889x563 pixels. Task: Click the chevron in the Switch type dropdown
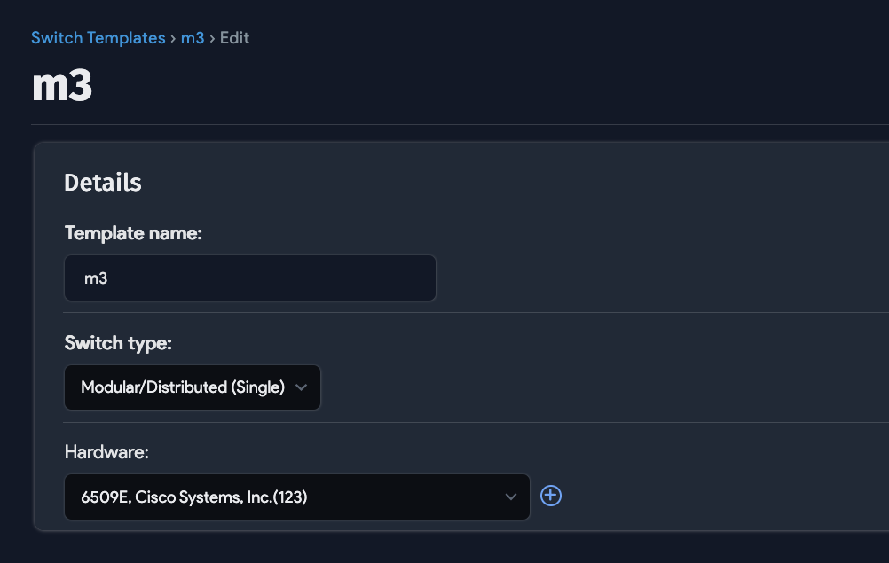(301, 387)
